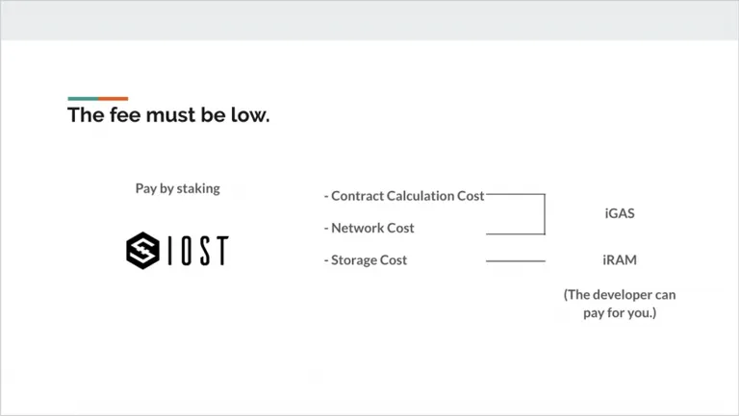Click the gray header band at top
This screenshot has height=416, width=739.
369,20
